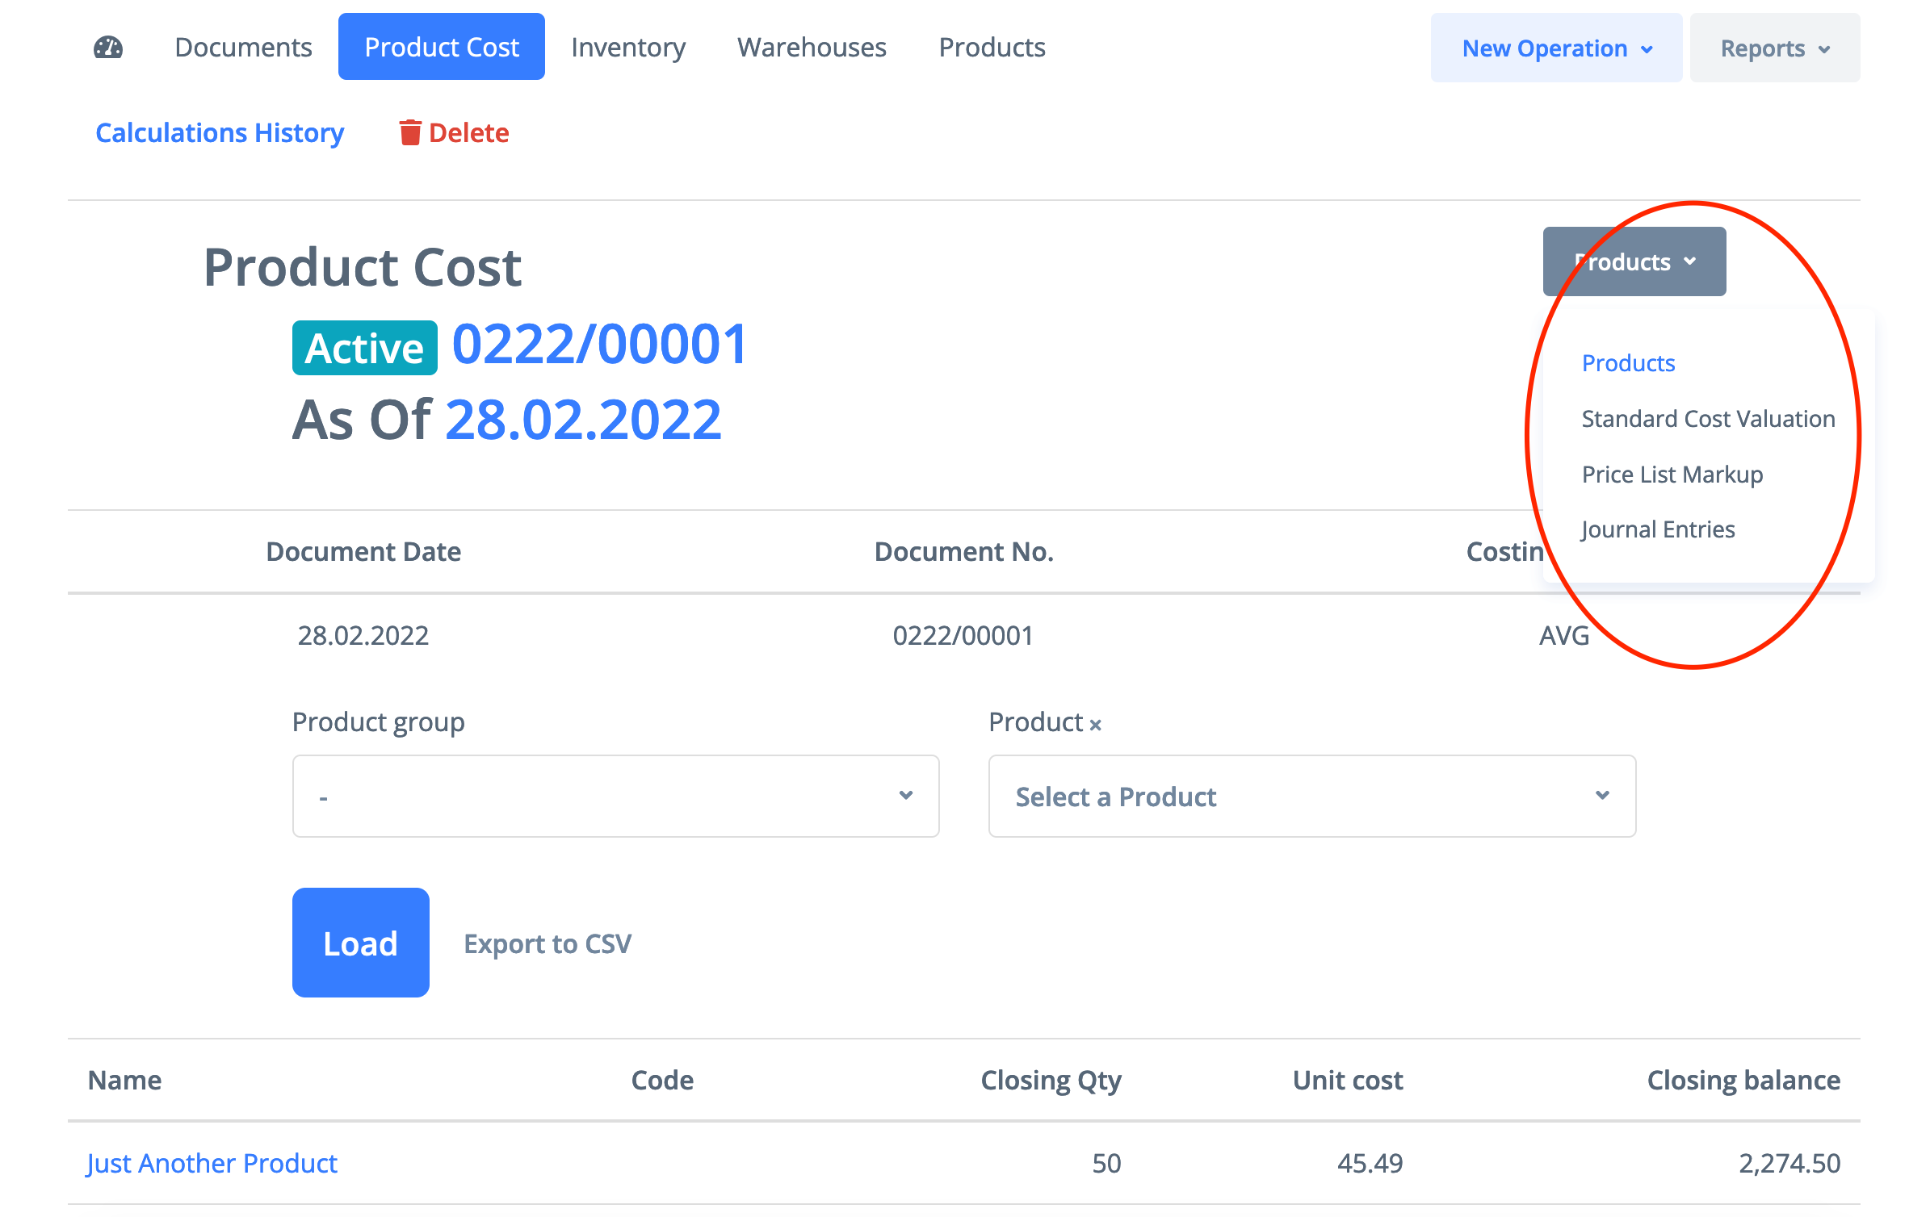Image resolution: width=1930 pixels, height=1217 pixels.
Task: Go to the Warehouses tab
Action: point(811,48)
